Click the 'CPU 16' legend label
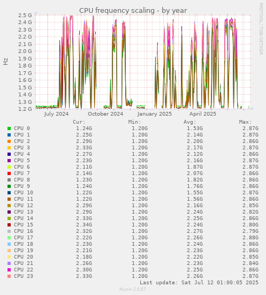Screen dimensions: 266x295 tap(24, 231)
